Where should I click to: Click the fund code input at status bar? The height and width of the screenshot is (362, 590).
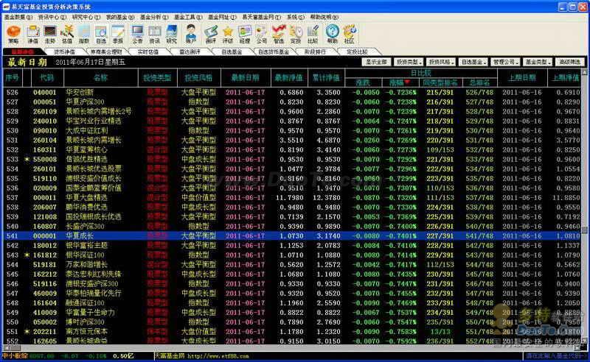coord(555,356)
